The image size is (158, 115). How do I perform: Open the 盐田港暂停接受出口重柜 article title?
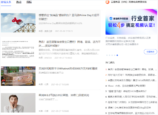[69, 44]
